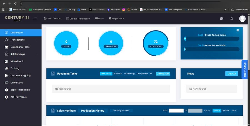The width and height of the screenshot is (250, 126).
Task: Click the Video Email envelope icon
Action: point(6,61)
